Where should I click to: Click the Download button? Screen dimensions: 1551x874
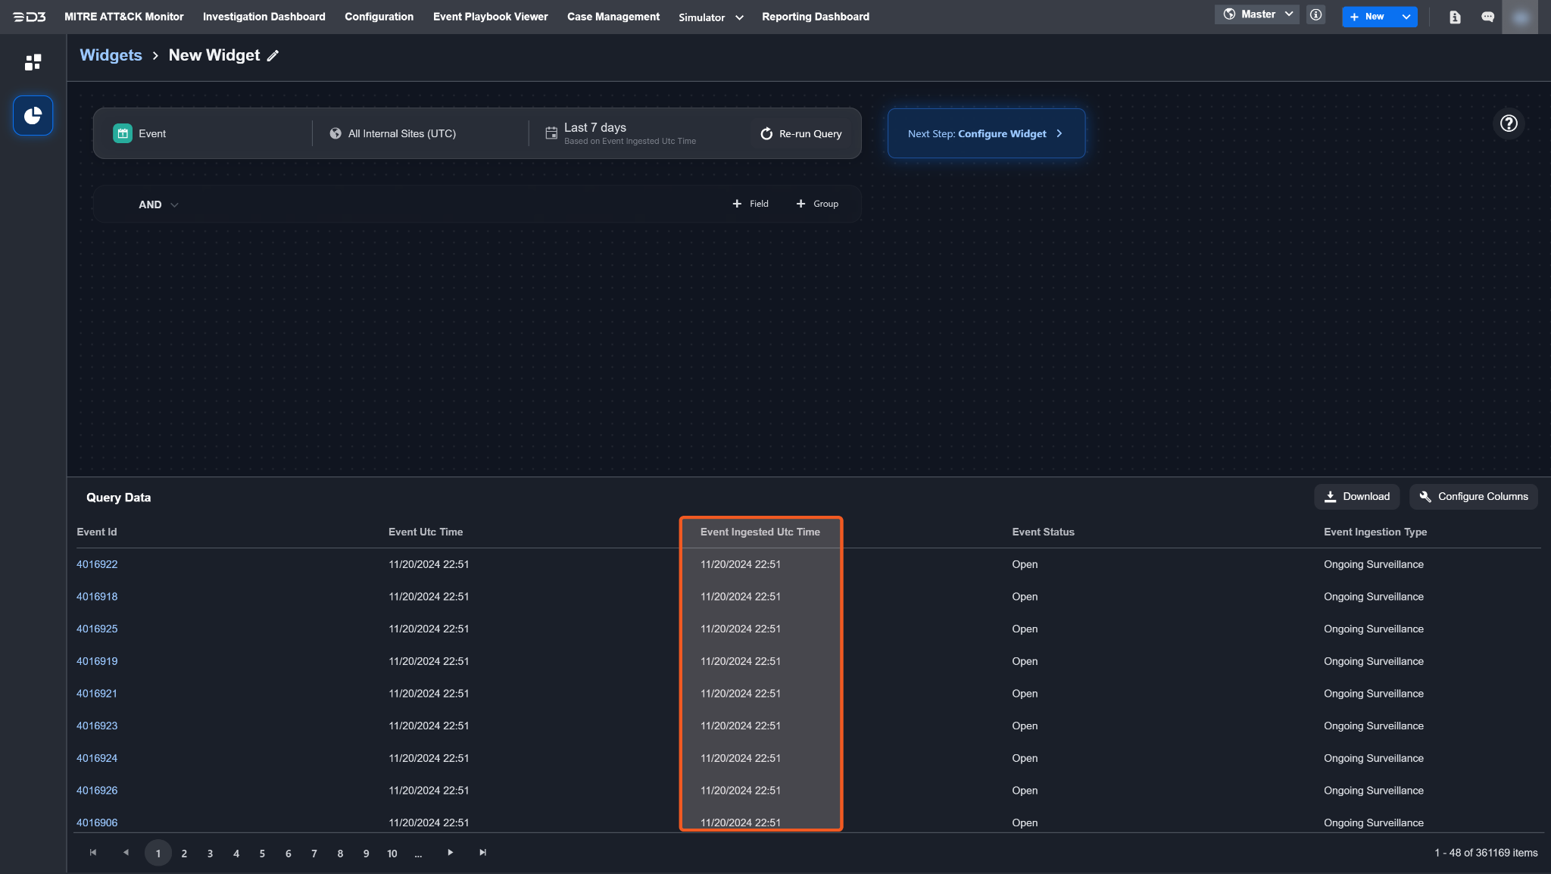click(1356, 496)
